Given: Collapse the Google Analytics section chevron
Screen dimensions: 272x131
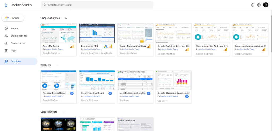Looking at the screenshot, I should coord(66,18).
